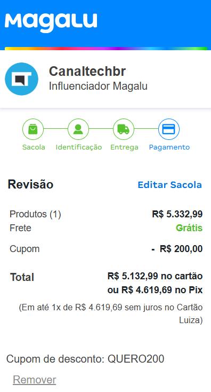Click the Entrega step label
Screen dimensions: 211x392
[x=124, y=147]
